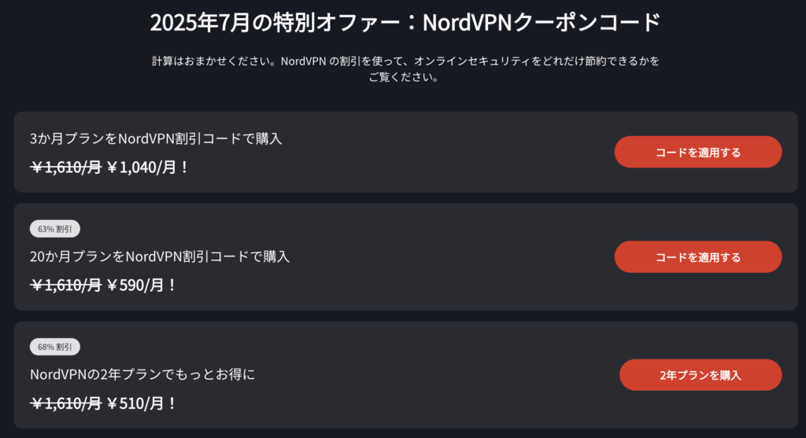Select the 63% 割引 badge
Image resolution: width=806 pixels, height=438 pixels.
[55, 229]
